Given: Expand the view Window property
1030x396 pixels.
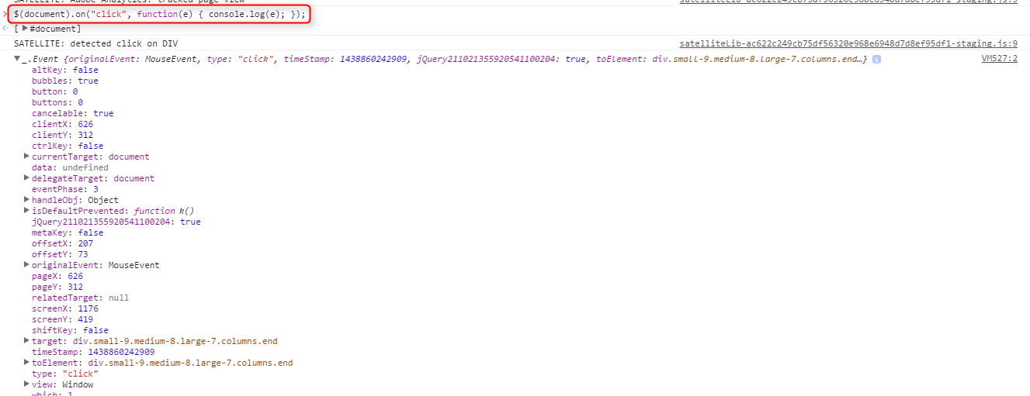Looking at the screenshot, I should pyautogui.click(x=27, y=384).
